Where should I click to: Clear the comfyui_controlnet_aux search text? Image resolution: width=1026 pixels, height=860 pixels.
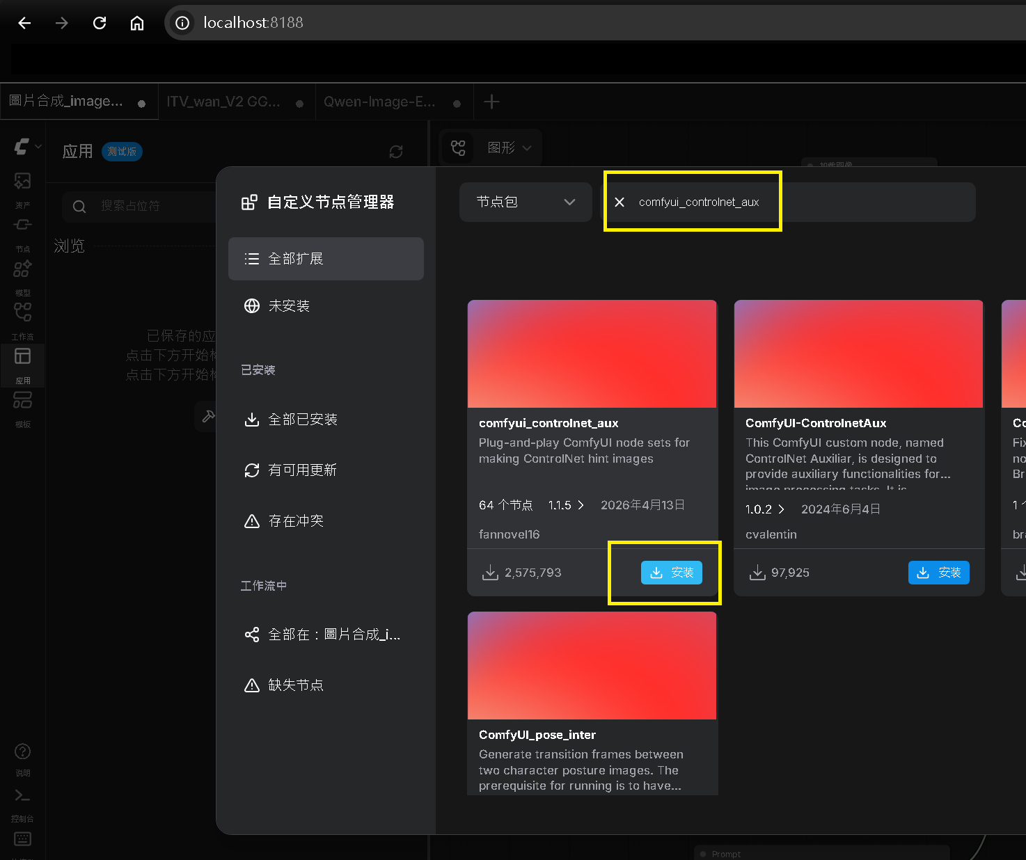(x=619, y=202)
